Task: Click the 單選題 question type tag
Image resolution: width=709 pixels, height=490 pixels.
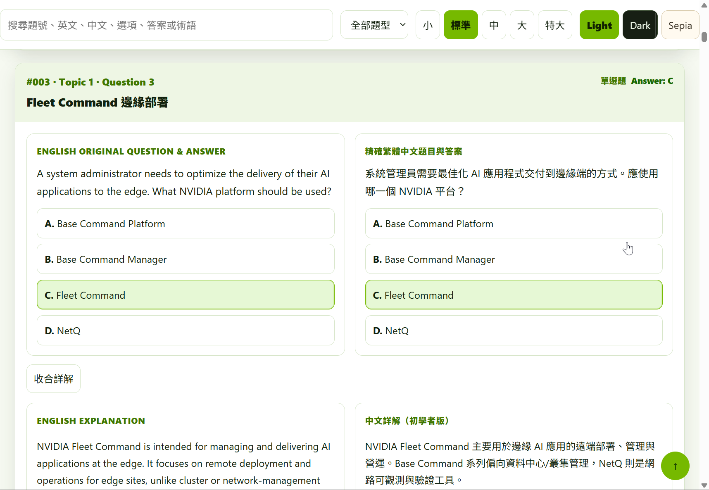Action: pyautogui.click(x=613, y=81)
